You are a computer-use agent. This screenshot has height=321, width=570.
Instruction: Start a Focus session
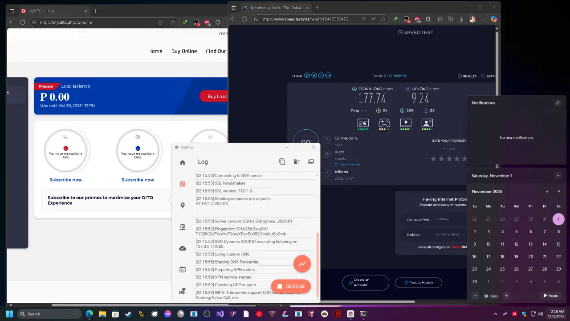551,296
